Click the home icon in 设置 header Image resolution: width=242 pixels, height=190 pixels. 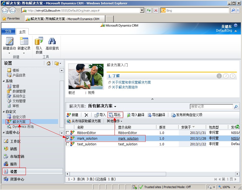pos(48,63)
